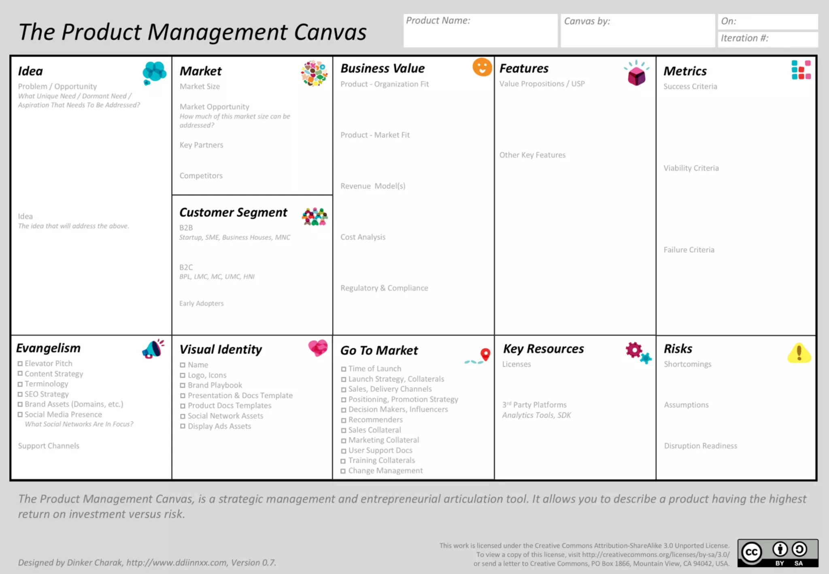Open the creativecommons.org license URL
Viewport: 829px width, 574px height.
coord(656,555)
